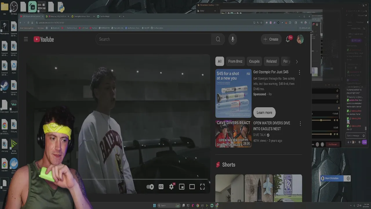Click the Cave Divers React thumbnail
The width and height of the screenshot is (371, 209).
(233, 134)
